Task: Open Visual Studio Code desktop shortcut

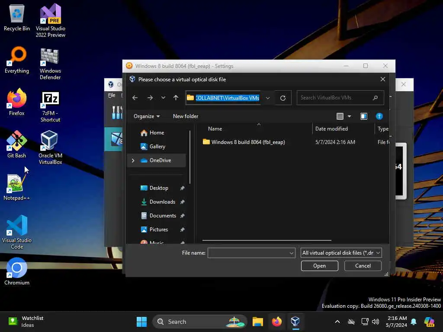Action: [17, 232]
